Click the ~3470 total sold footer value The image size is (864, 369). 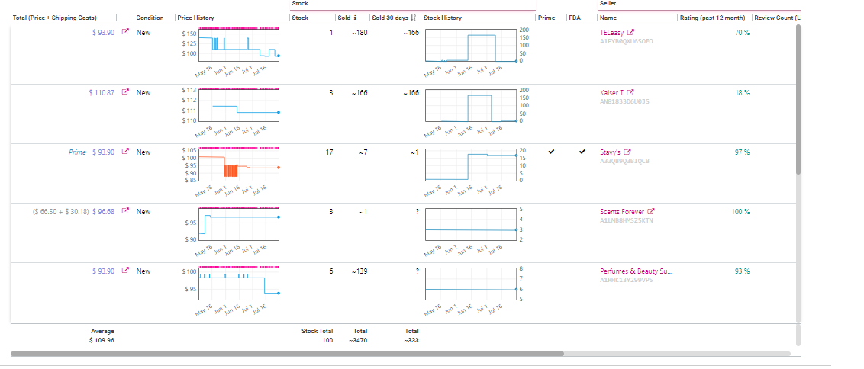358,340
